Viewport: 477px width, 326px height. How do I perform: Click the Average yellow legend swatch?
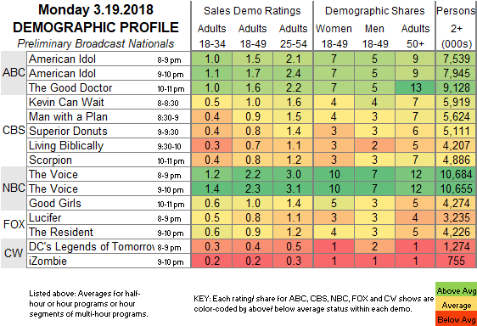coord(456,305)
